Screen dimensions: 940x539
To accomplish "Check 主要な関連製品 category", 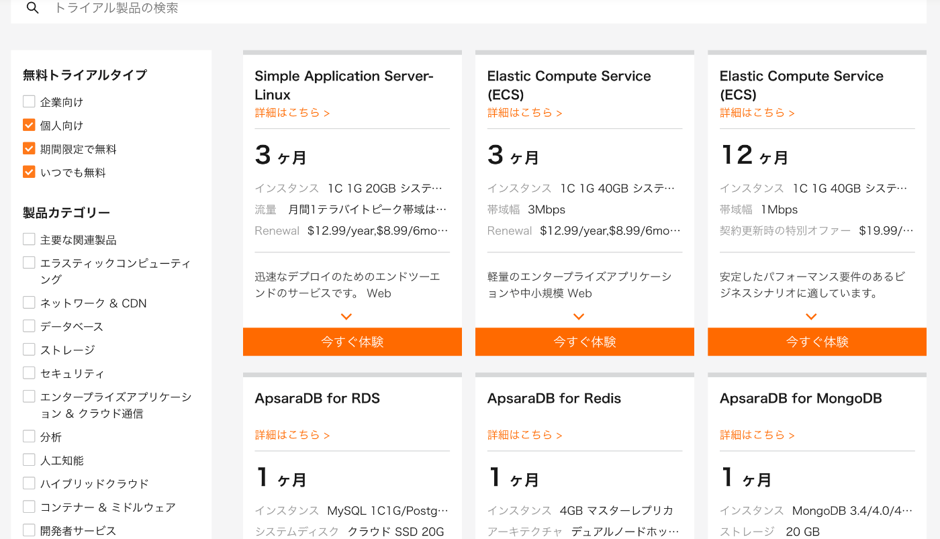I will pos(29,239).
